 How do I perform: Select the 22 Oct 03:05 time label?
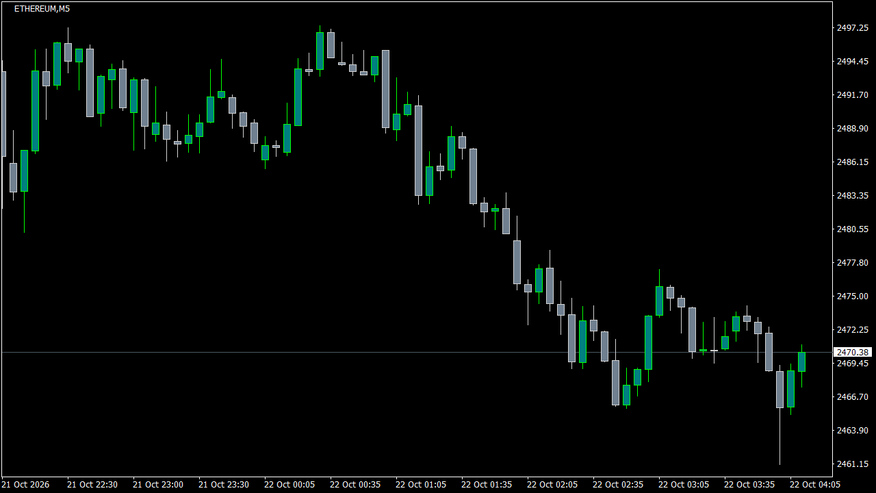684,485
